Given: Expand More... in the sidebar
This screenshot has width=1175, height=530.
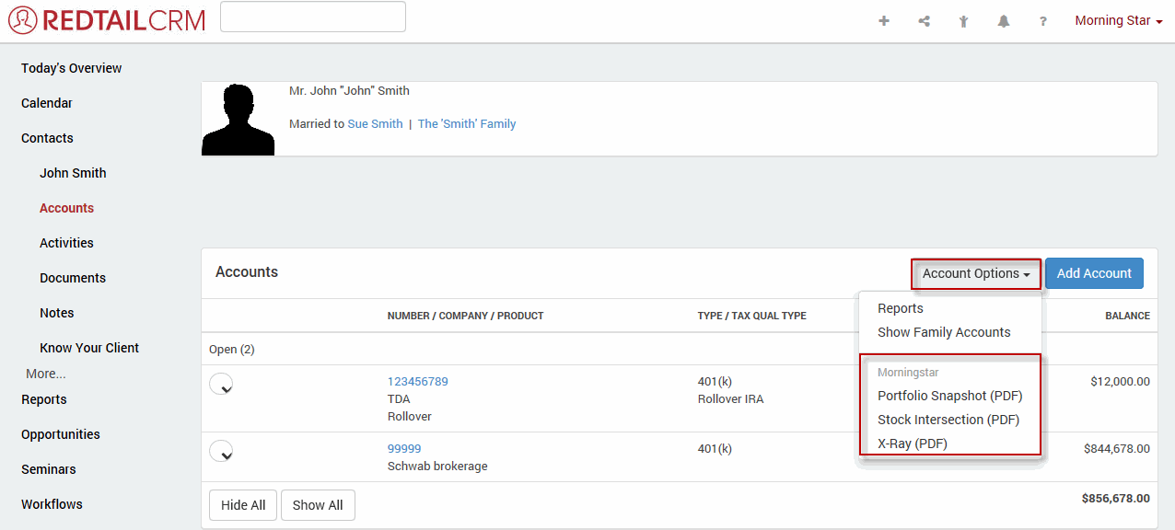Looking at the screenshot, I should (x=46, y=374).
